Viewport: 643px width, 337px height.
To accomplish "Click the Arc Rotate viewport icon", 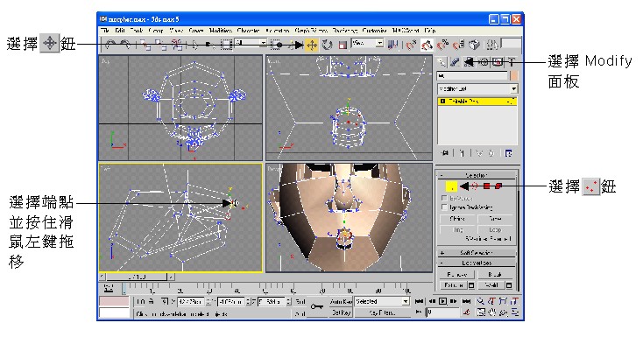I will [504, 312].
